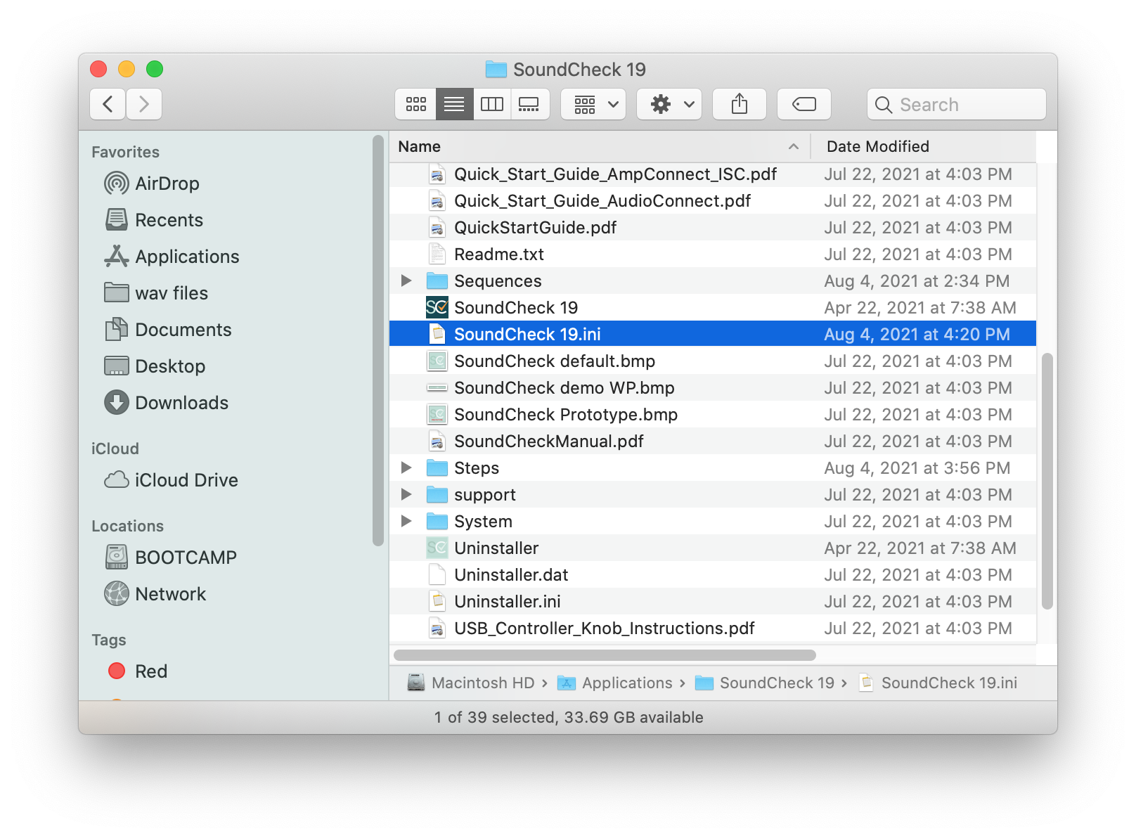Go back to the previous folder
Screen dimensions: 1136x838
point(108,104)
